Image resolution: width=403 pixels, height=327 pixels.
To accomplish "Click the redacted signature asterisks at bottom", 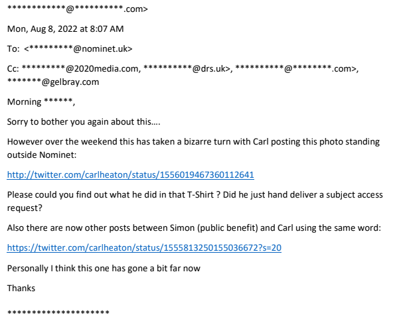I will coord(58,312).
